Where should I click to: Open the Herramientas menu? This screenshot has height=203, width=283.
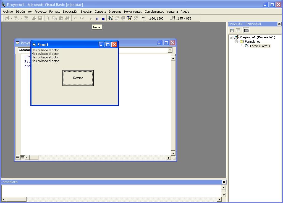click(x=133, y=12)
